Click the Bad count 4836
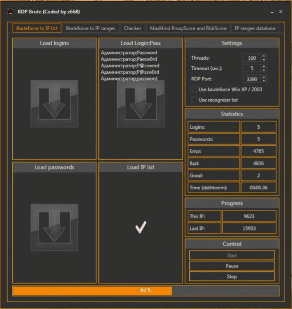The height and width of the screenshot is (309, 292). pyautogui.click(x=259, y=163)
